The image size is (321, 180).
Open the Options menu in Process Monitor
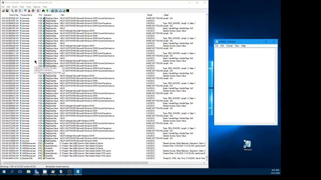[37, 6]
